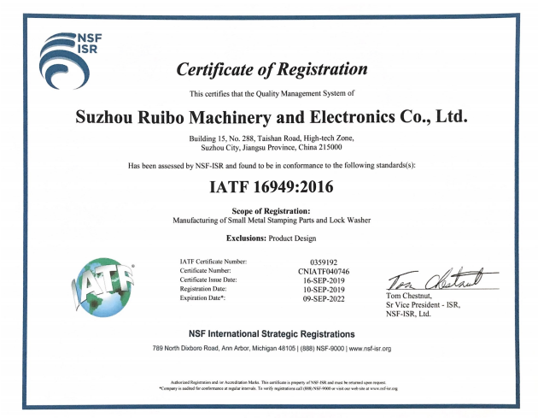Select the IATF 16949:2016 standard text

[272, 187]
